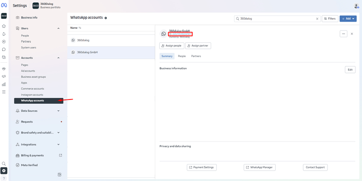Image resolution: width=362 pixels, height=181 pixels.
Task: Open notifications bell icon
Action: coord(4,34)
